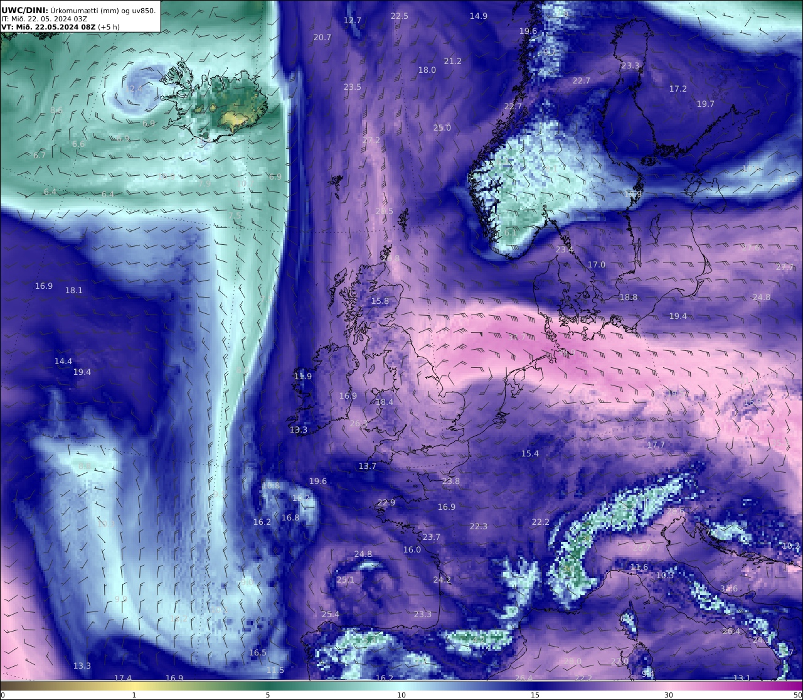Click the 14.9 value label
Image resolution: width=803 pixels, height=700 pixels.
coord(479,16)
